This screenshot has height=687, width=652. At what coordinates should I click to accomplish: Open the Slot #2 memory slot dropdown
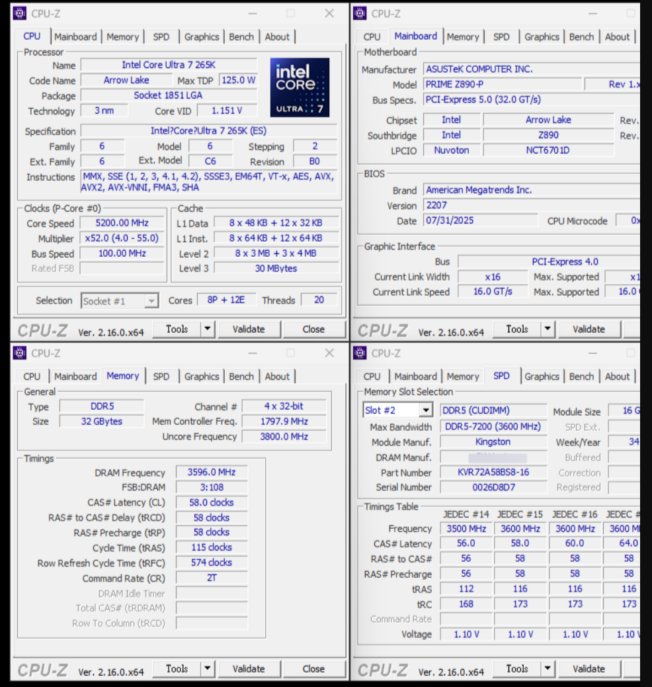pyautogui.click(x=426, y=410)
